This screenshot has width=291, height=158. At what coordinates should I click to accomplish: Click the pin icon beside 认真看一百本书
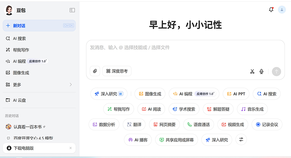pos(44,127)
